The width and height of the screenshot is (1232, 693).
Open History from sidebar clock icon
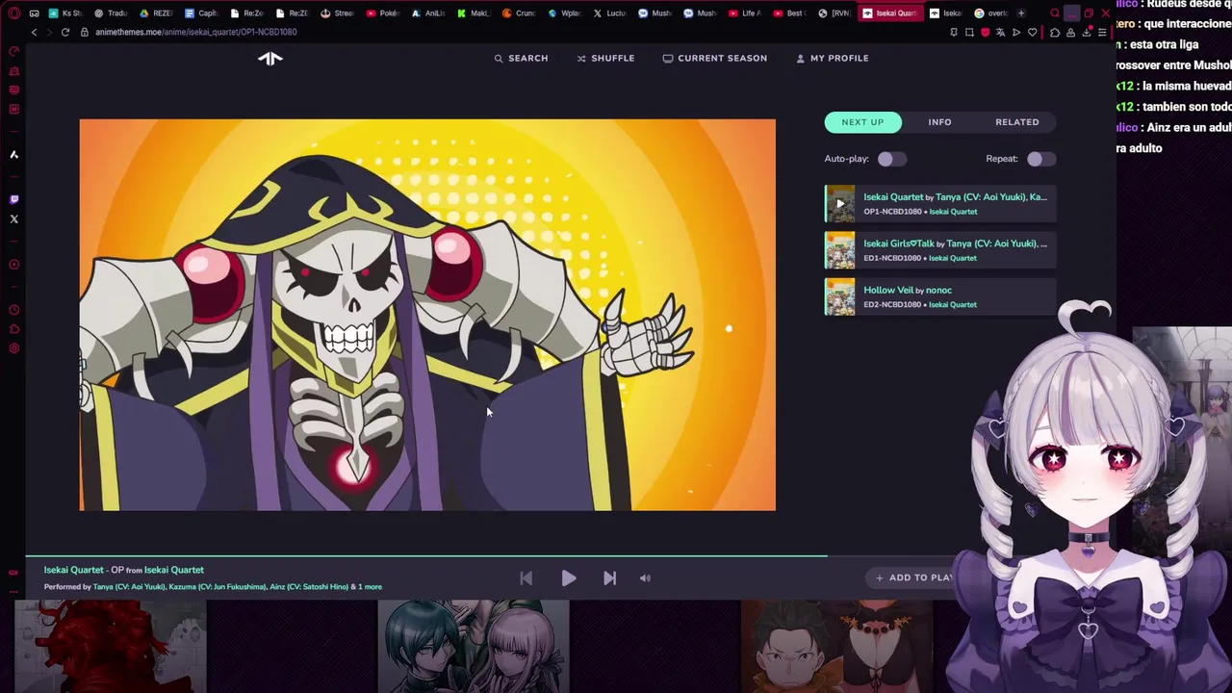coord(13,310)
